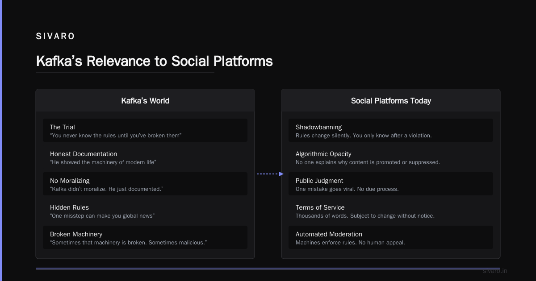
Task: Select the Broken Machinery card
Action: coord(145,237)
